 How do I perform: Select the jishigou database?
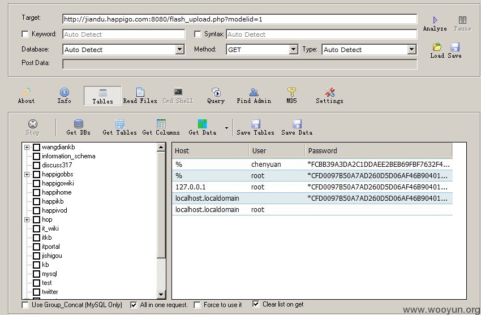52,256
